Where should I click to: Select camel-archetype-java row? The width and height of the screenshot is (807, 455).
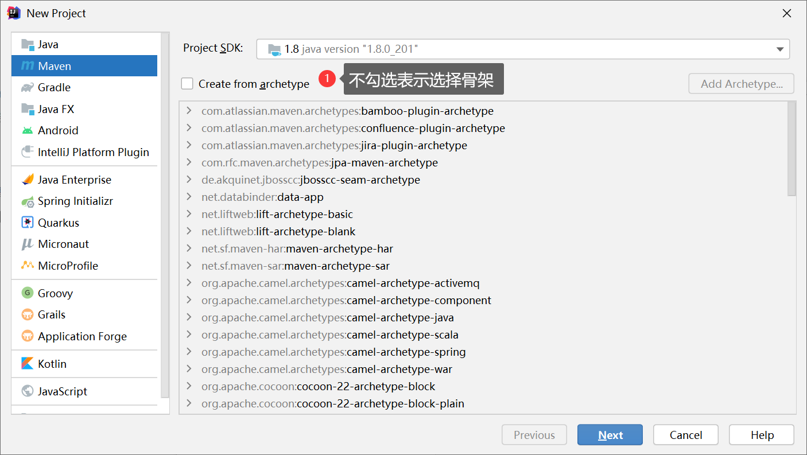[483, 317]
